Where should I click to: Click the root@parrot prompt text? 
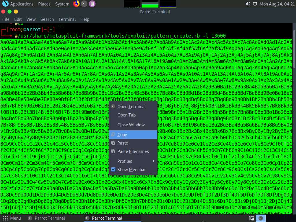coord(25,29)
